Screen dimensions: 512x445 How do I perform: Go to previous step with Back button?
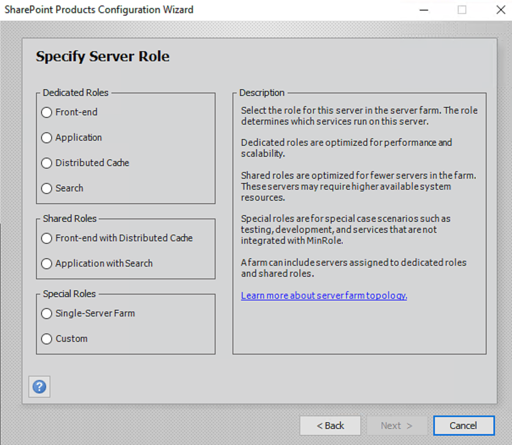(x=330, y=426)
